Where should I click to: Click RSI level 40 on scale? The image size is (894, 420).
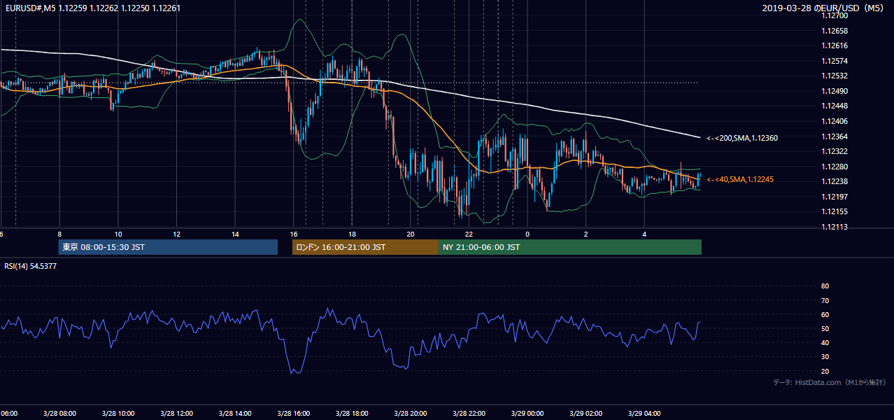(825, 342)
